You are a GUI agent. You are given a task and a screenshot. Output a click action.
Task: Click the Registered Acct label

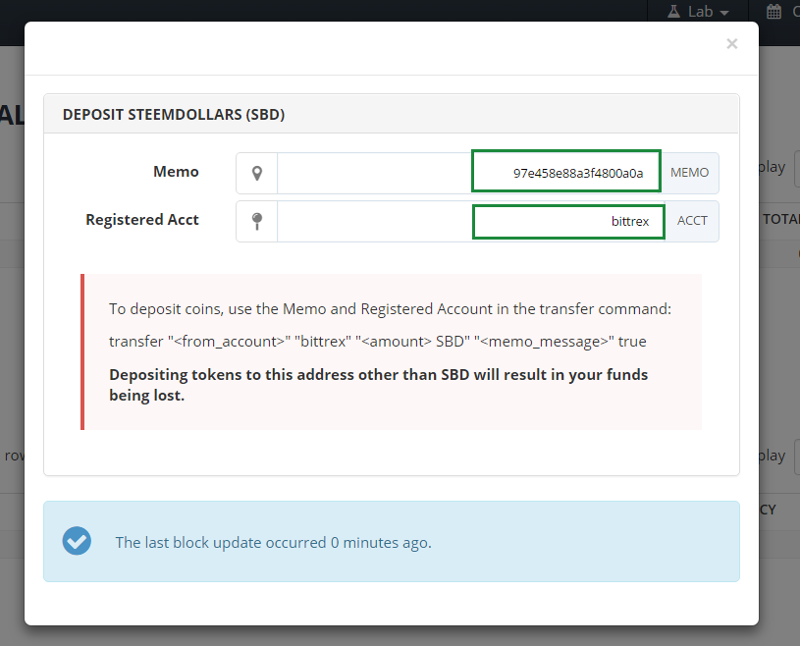[x=142, y=219]
